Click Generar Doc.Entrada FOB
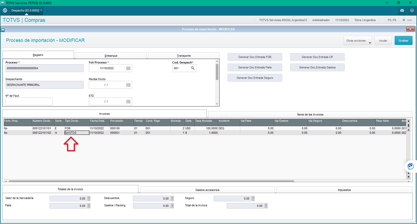This screenshot has width=417, height=224. click(255, 57)
